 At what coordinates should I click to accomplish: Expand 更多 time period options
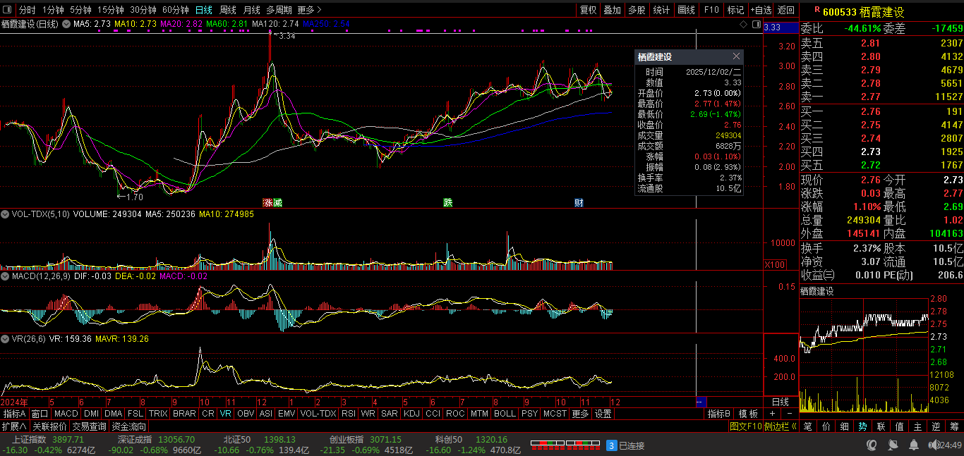[309, 10]
